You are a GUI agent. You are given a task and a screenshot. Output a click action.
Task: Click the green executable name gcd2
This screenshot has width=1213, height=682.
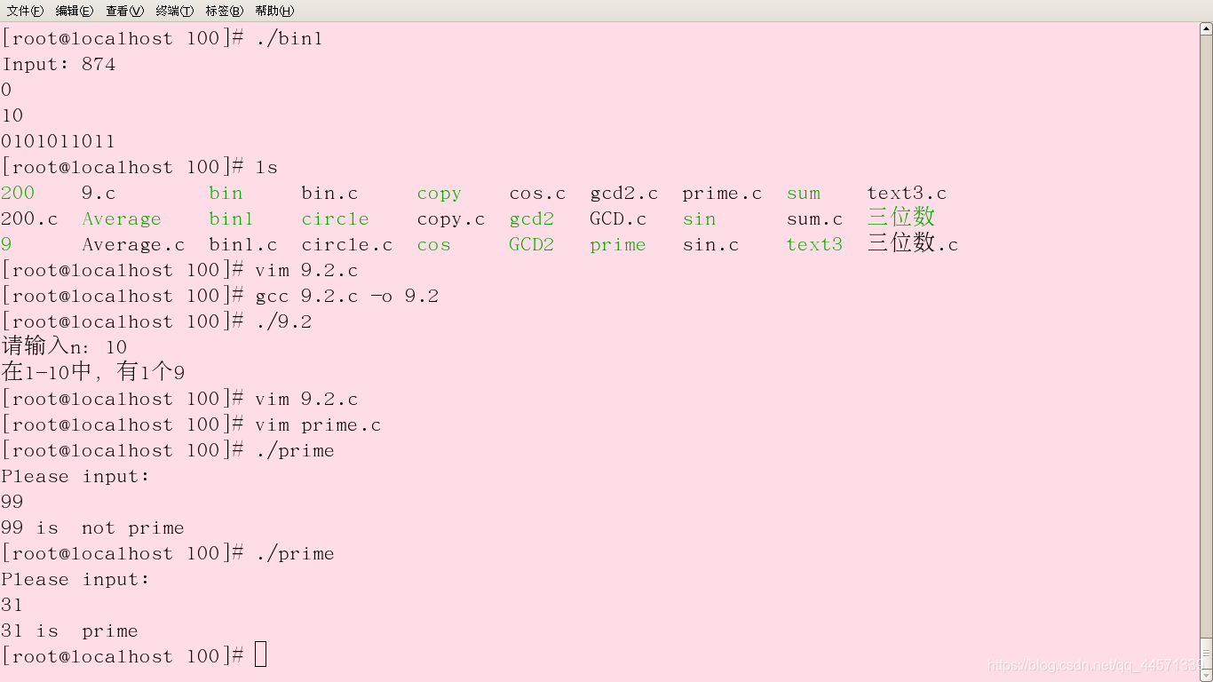click(531, 219)
